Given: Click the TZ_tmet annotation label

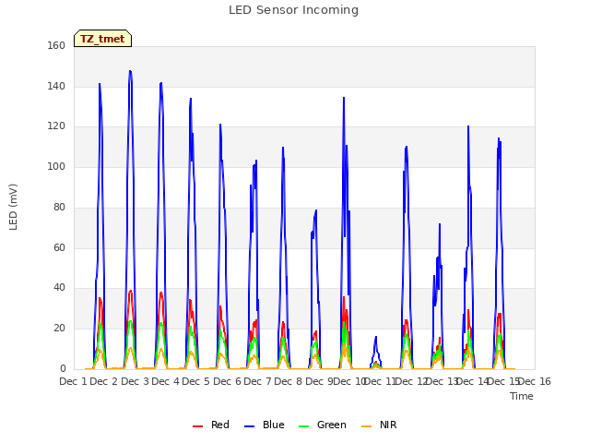Looking at the screenshot, I should coord(102,39).
